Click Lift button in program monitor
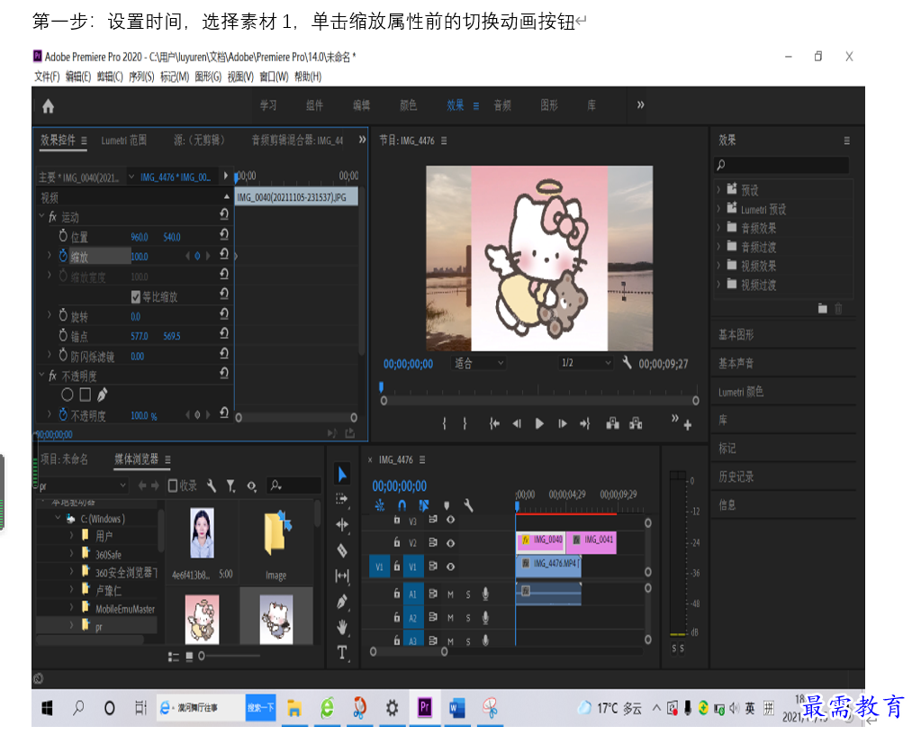The image size is (912, 735). pyautogui.click(x=612, y=423)
